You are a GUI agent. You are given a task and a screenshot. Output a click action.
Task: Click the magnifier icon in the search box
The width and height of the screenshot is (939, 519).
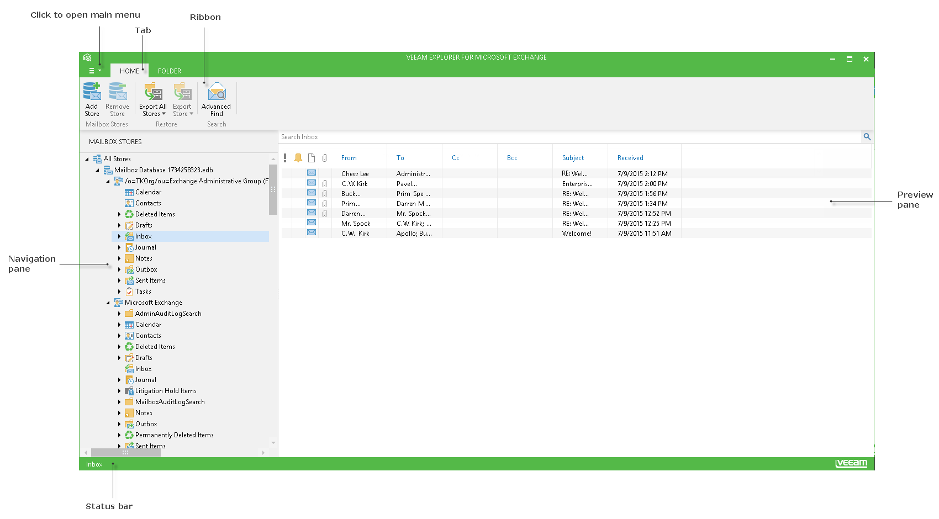coord(867,137)
